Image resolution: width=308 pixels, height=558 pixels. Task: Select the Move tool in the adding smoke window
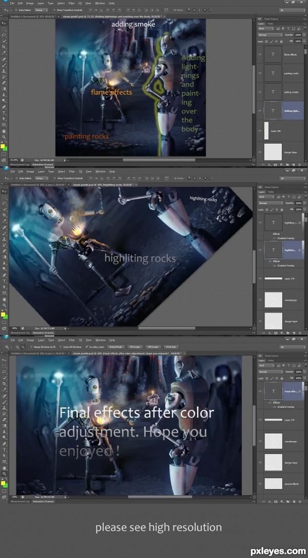click(x=4, y=23)
